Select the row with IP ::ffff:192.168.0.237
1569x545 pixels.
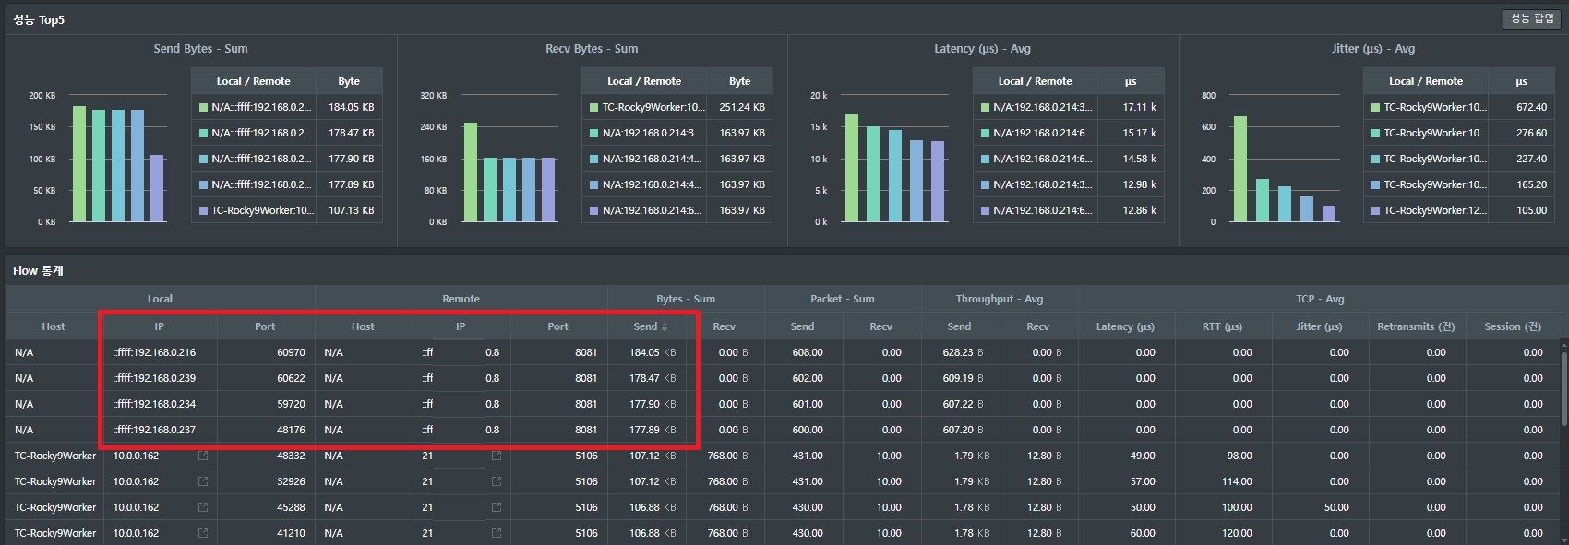(783, 430)
